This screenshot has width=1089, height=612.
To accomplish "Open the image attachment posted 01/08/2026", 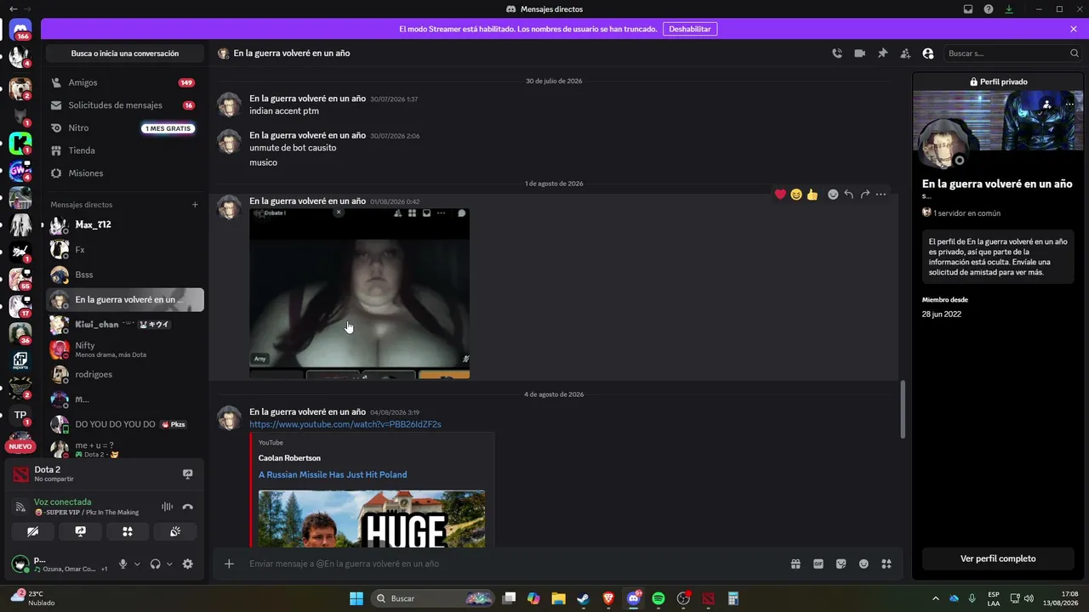I will point(359,293).
